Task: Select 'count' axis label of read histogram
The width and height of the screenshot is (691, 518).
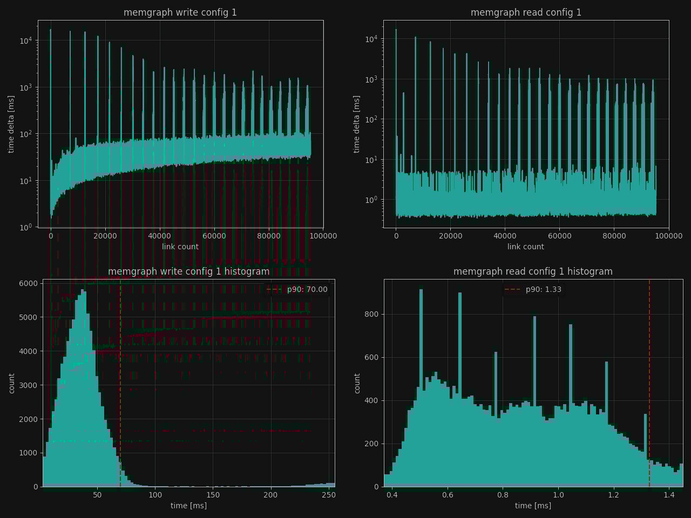Action: point(356,383)
